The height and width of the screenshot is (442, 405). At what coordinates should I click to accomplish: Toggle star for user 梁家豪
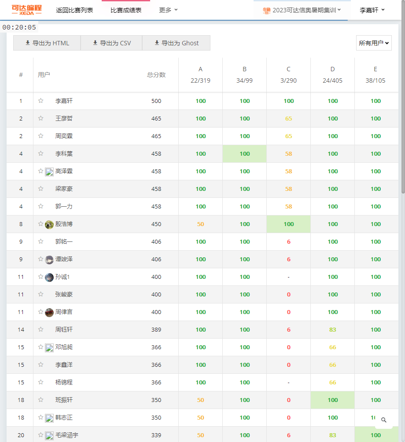pyautogui.click(x=40, y=189)
